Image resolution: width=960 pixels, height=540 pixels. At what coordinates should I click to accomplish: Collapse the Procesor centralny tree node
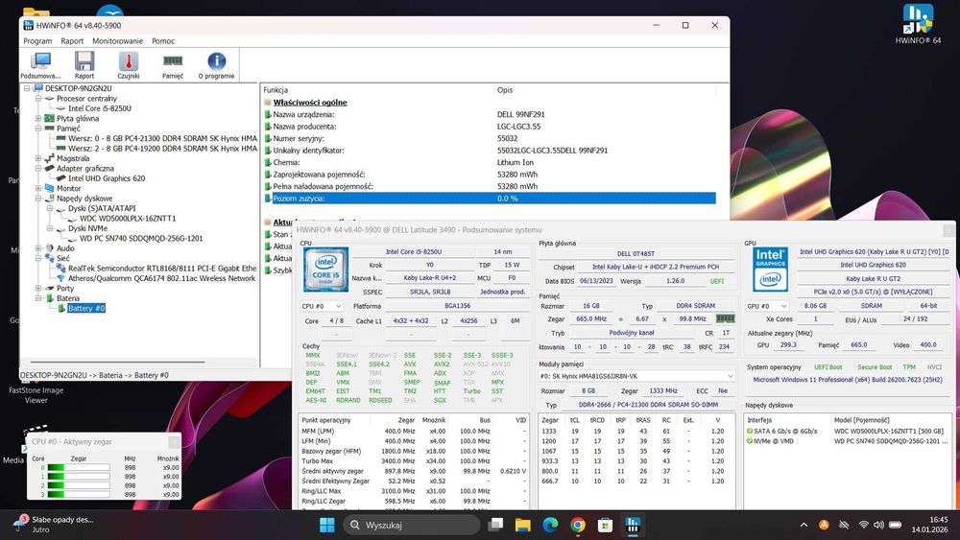click(38, 99)
